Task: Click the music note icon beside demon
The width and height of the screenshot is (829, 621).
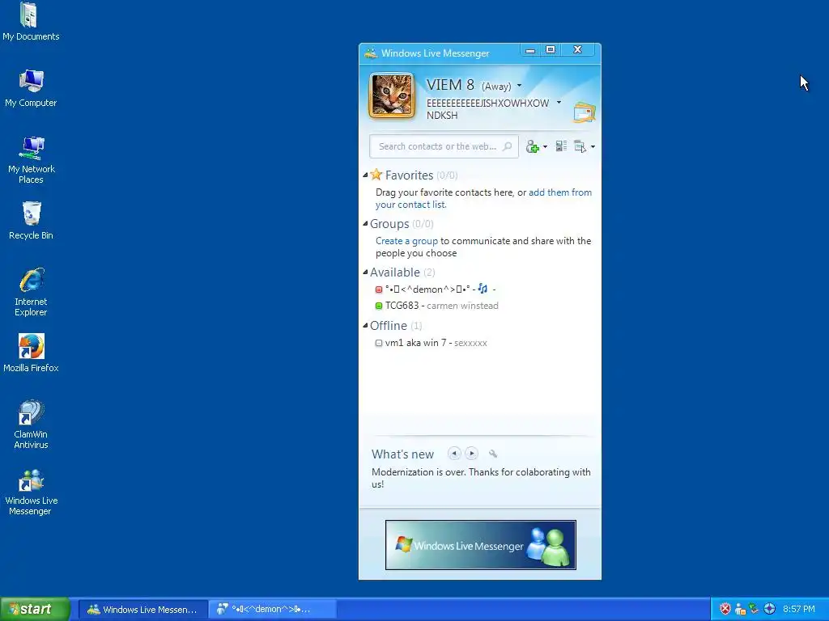Action: 483,289
